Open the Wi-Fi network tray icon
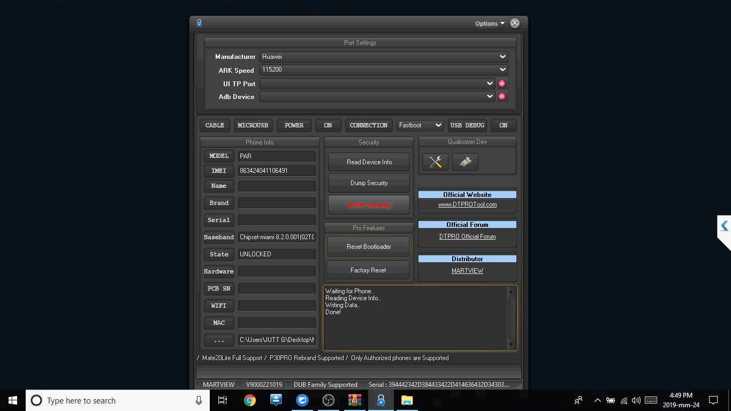 pyautogui.click(x=624, y=400)
